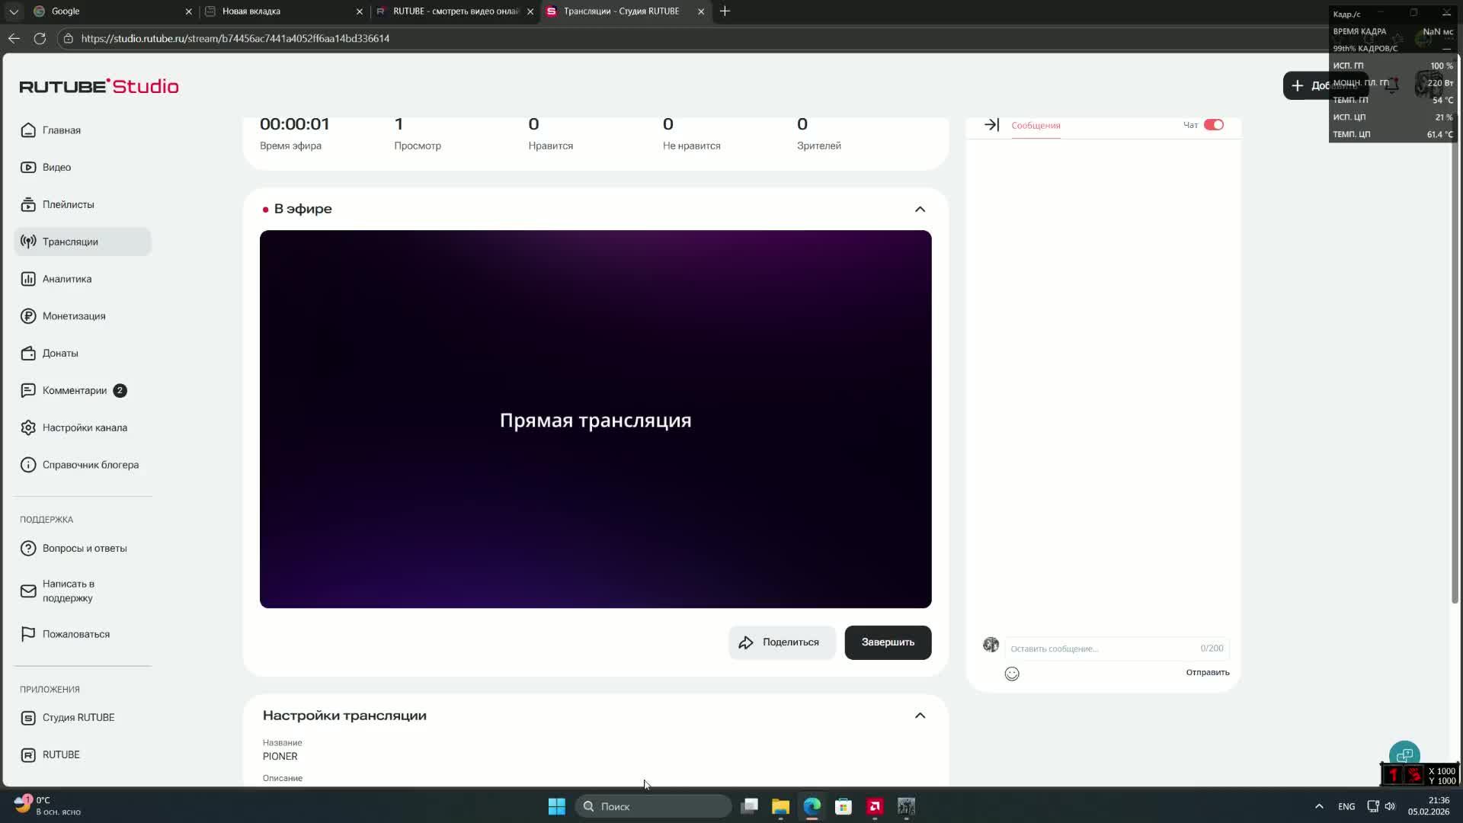The width and height of the screenshot is (1463, 823).
Task: Open a new browser tab with plus
Action: pos(725,11)
